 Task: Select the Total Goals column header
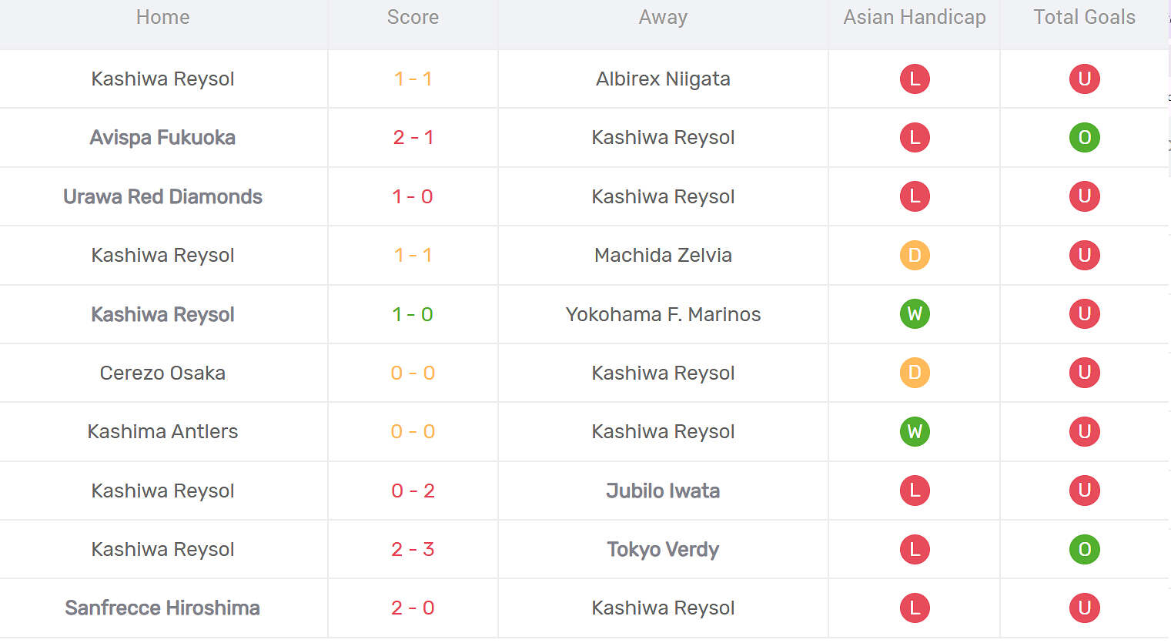(1084, 17)
